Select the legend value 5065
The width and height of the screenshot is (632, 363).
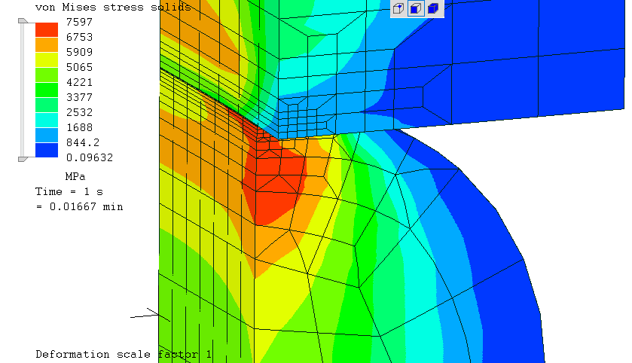[x=79, y=67]
